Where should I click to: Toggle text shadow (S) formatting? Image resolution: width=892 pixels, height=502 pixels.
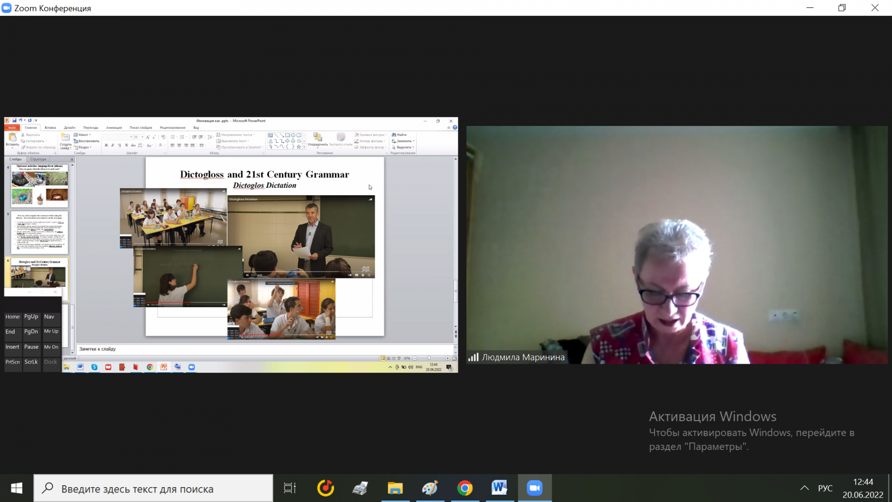(x=126, y=145)
